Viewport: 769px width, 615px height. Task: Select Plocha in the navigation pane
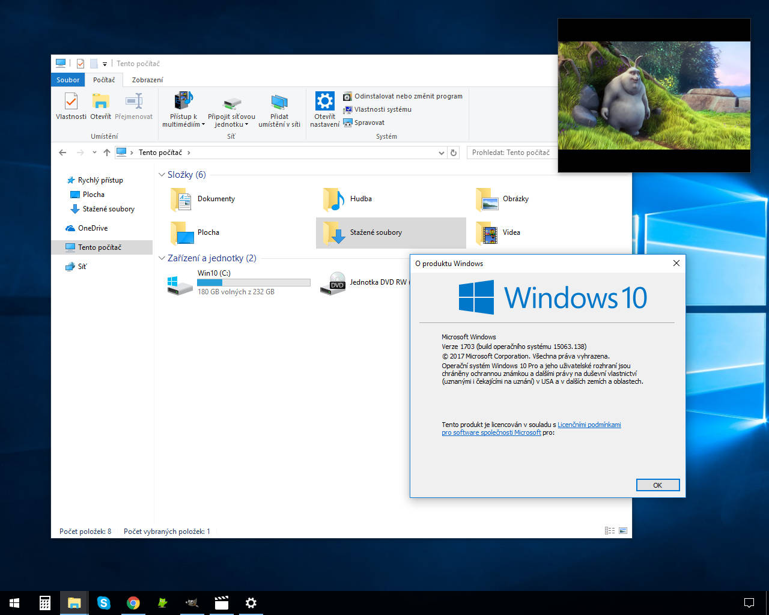click(88, 195)
